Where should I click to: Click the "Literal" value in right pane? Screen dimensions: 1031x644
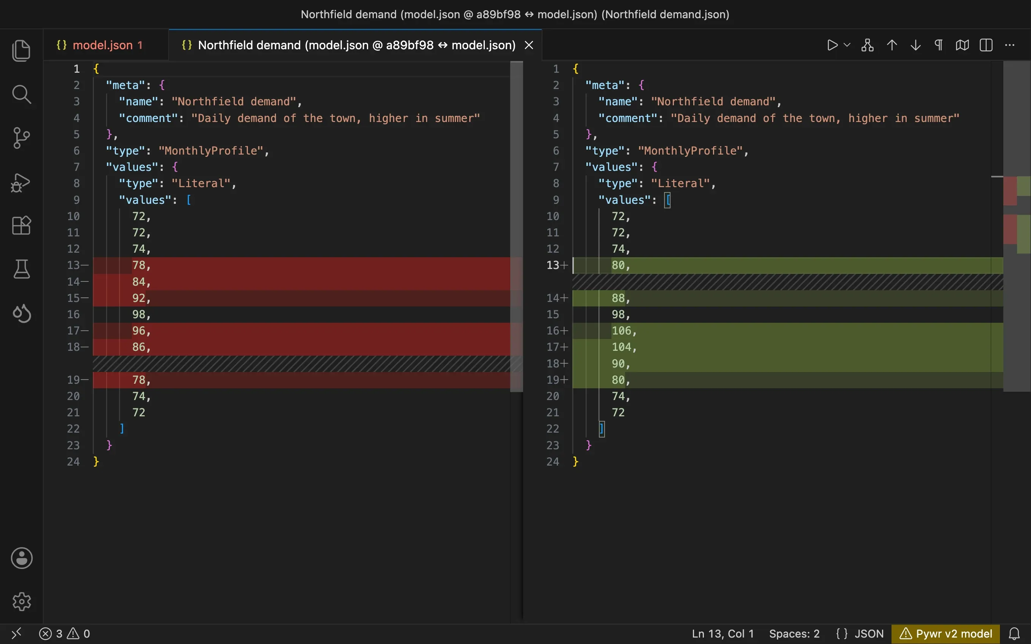pos(680,184)
